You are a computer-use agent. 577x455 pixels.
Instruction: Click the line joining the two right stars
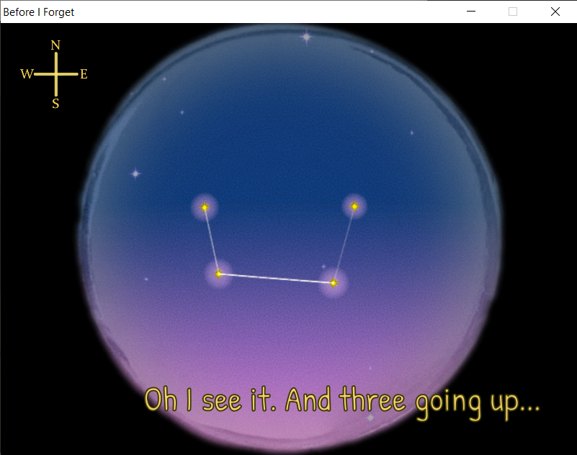coord(344,245)
